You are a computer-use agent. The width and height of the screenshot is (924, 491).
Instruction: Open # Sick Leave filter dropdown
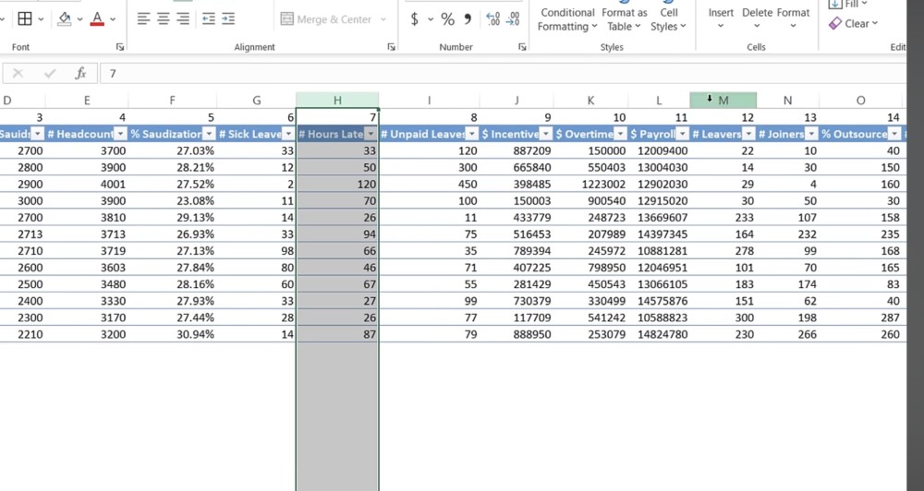coord(288,134)
